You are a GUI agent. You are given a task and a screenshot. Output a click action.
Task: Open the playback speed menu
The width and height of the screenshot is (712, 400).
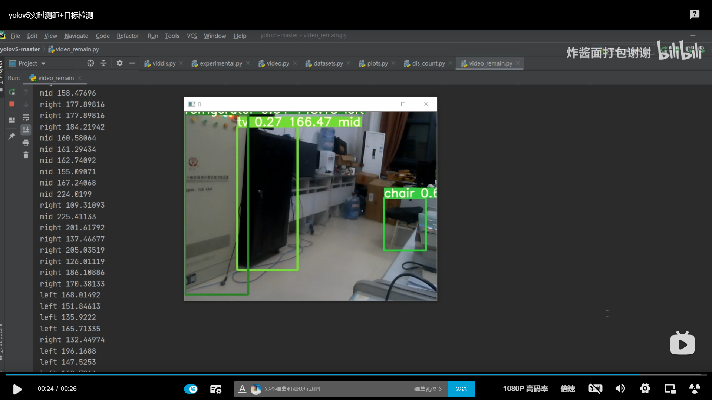pos(568,389)
